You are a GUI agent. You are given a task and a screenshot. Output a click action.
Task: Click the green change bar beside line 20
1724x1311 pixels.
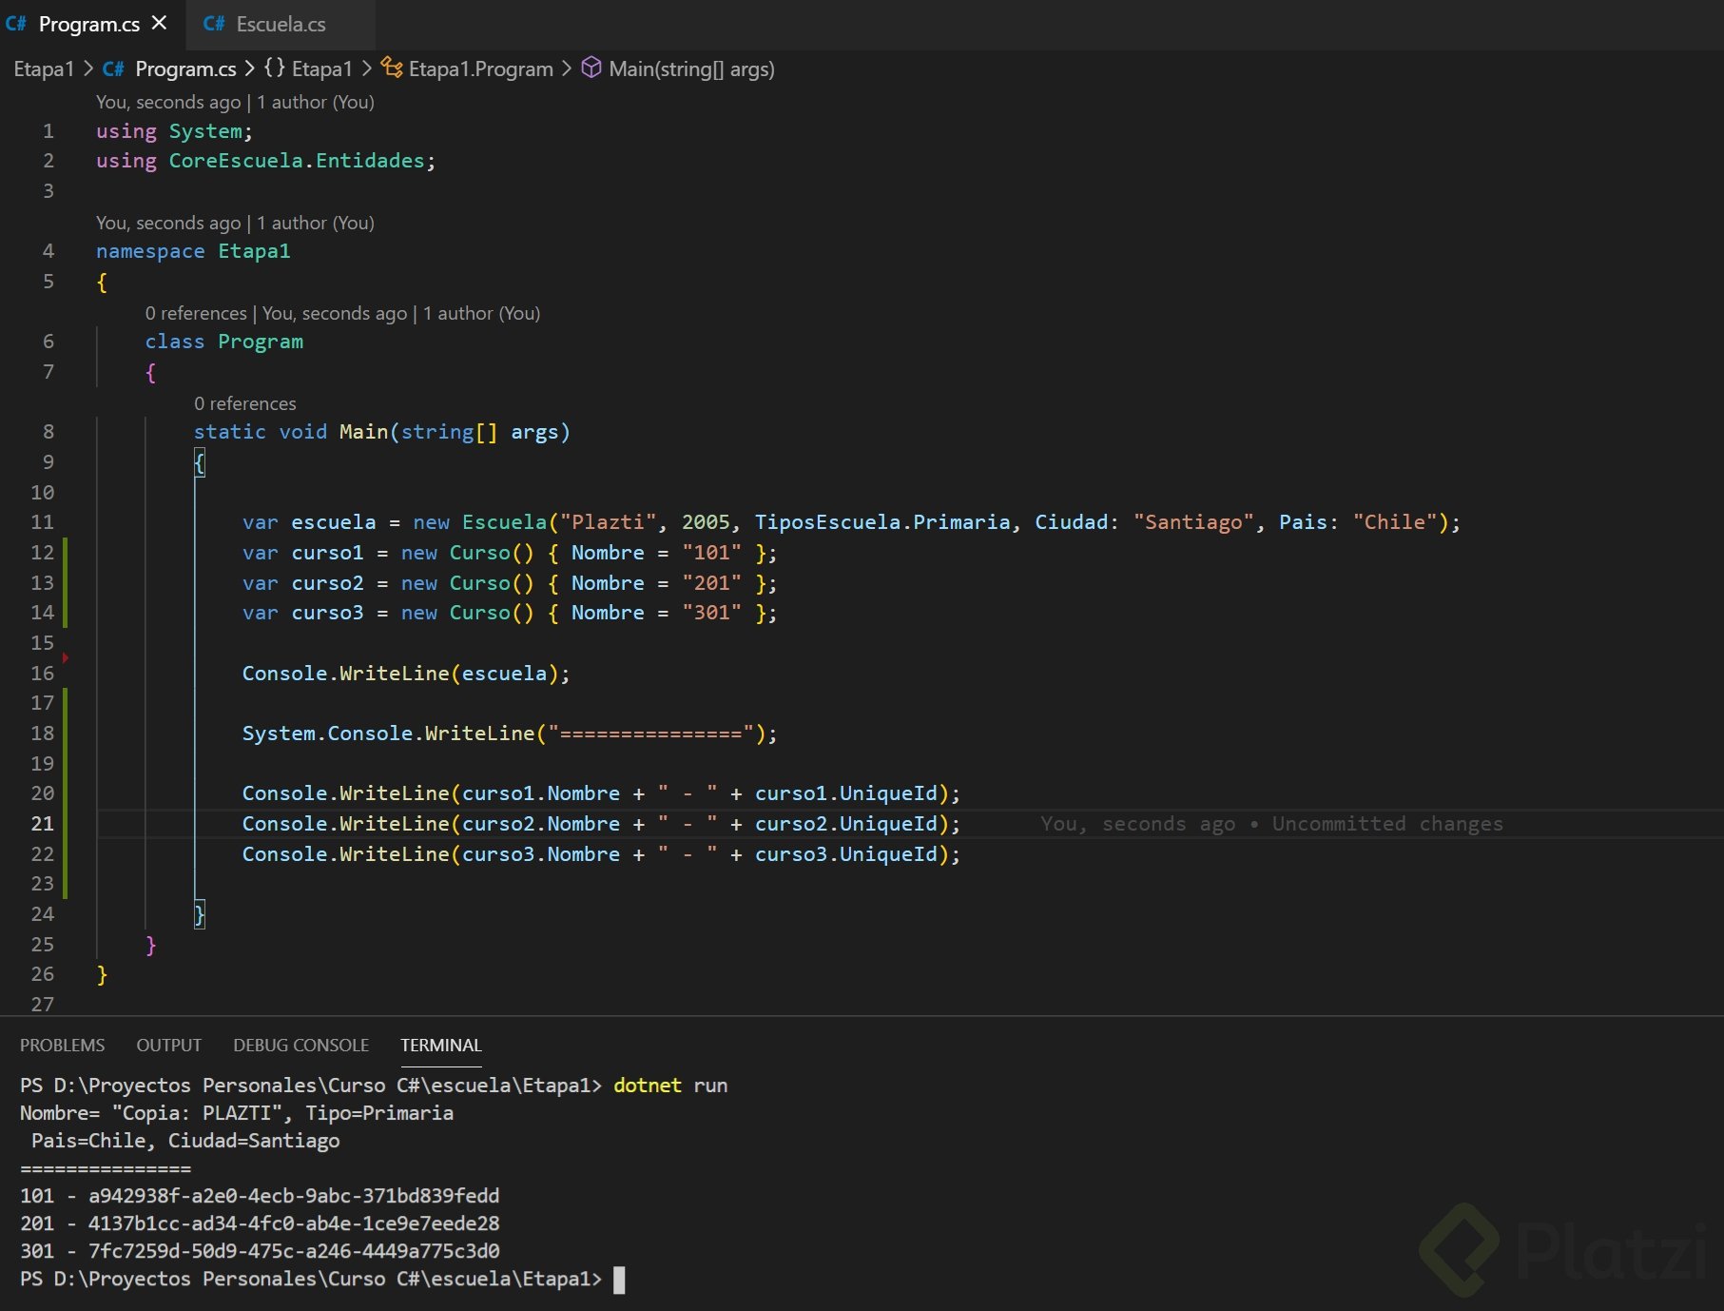(65, 793)
